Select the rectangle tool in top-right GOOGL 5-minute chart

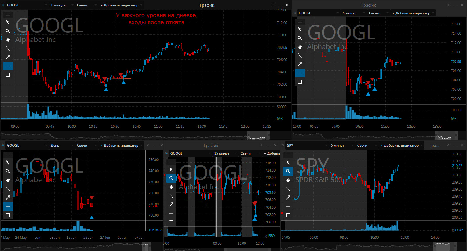300,82
